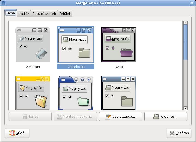Image resolution: width=196 pixels, height=142 pixels.
Task: Click the scrollbar down arrow in theme list
Action: (185, 108)
